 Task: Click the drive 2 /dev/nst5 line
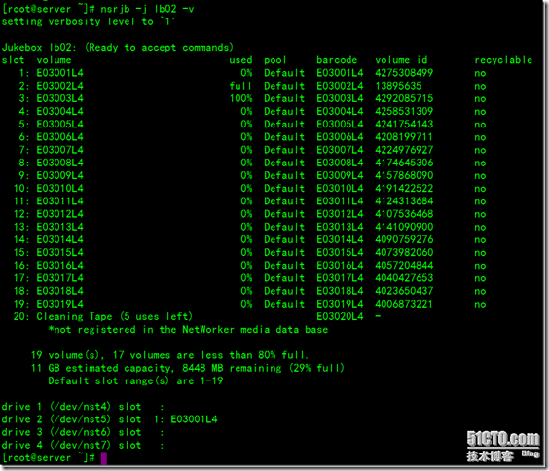pyautogui.click(x=109, y=419)
